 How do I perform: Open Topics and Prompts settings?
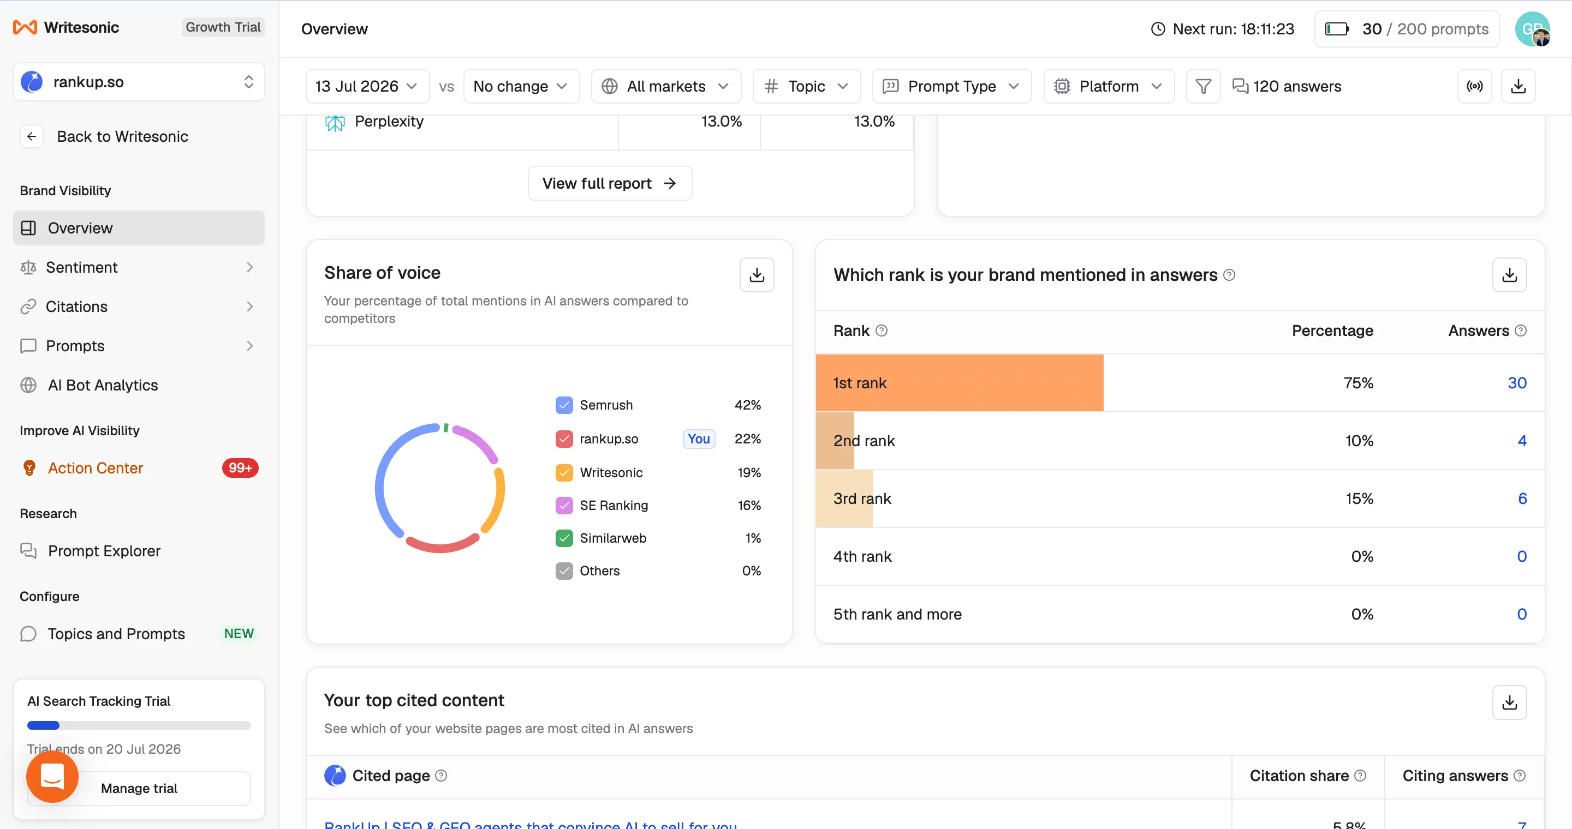click(x=139, y=633)
